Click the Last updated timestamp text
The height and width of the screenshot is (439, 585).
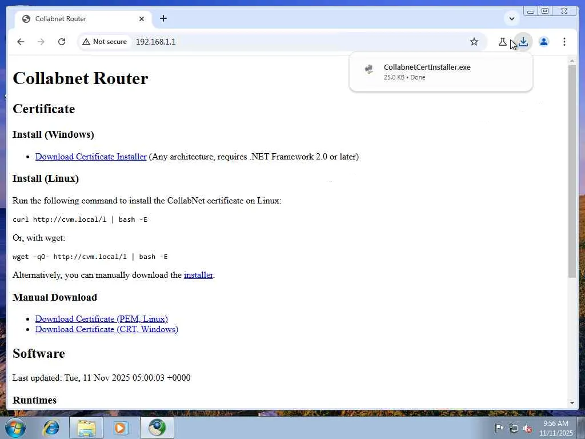[x=102, y=378]
